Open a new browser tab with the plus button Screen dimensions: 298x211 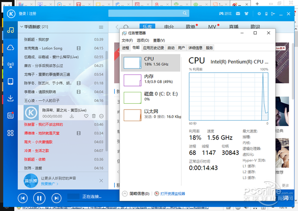click(x=257, y=3)
